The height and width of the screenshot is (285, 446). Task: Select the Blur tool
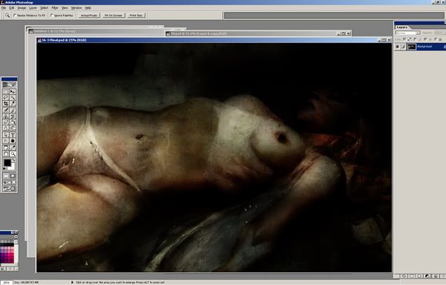[x=6, y=128]
